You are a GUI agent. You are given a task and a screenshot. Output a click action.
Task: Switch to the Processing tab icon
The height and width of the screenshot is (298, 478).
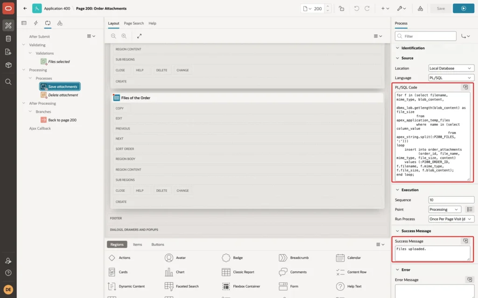click(x=48, y=23)
